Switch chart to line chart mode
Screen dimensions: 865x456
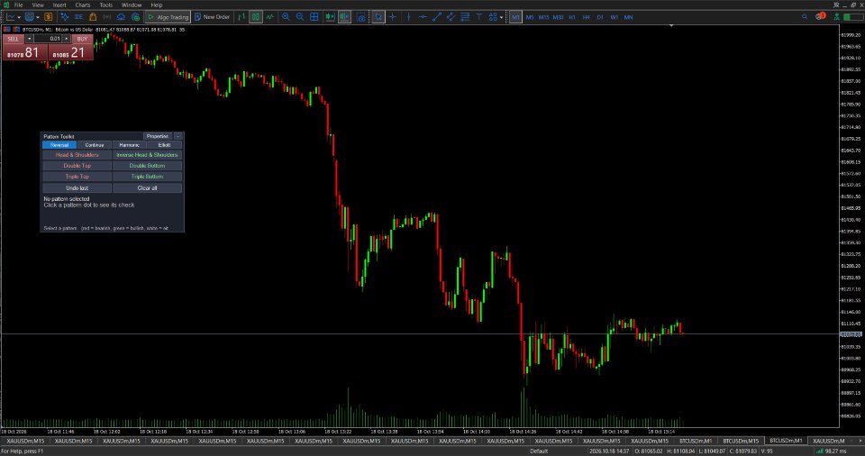click(269, 17)
